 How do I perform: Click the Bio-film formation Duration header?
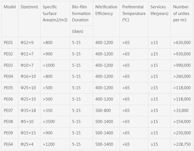pos(81,13)
